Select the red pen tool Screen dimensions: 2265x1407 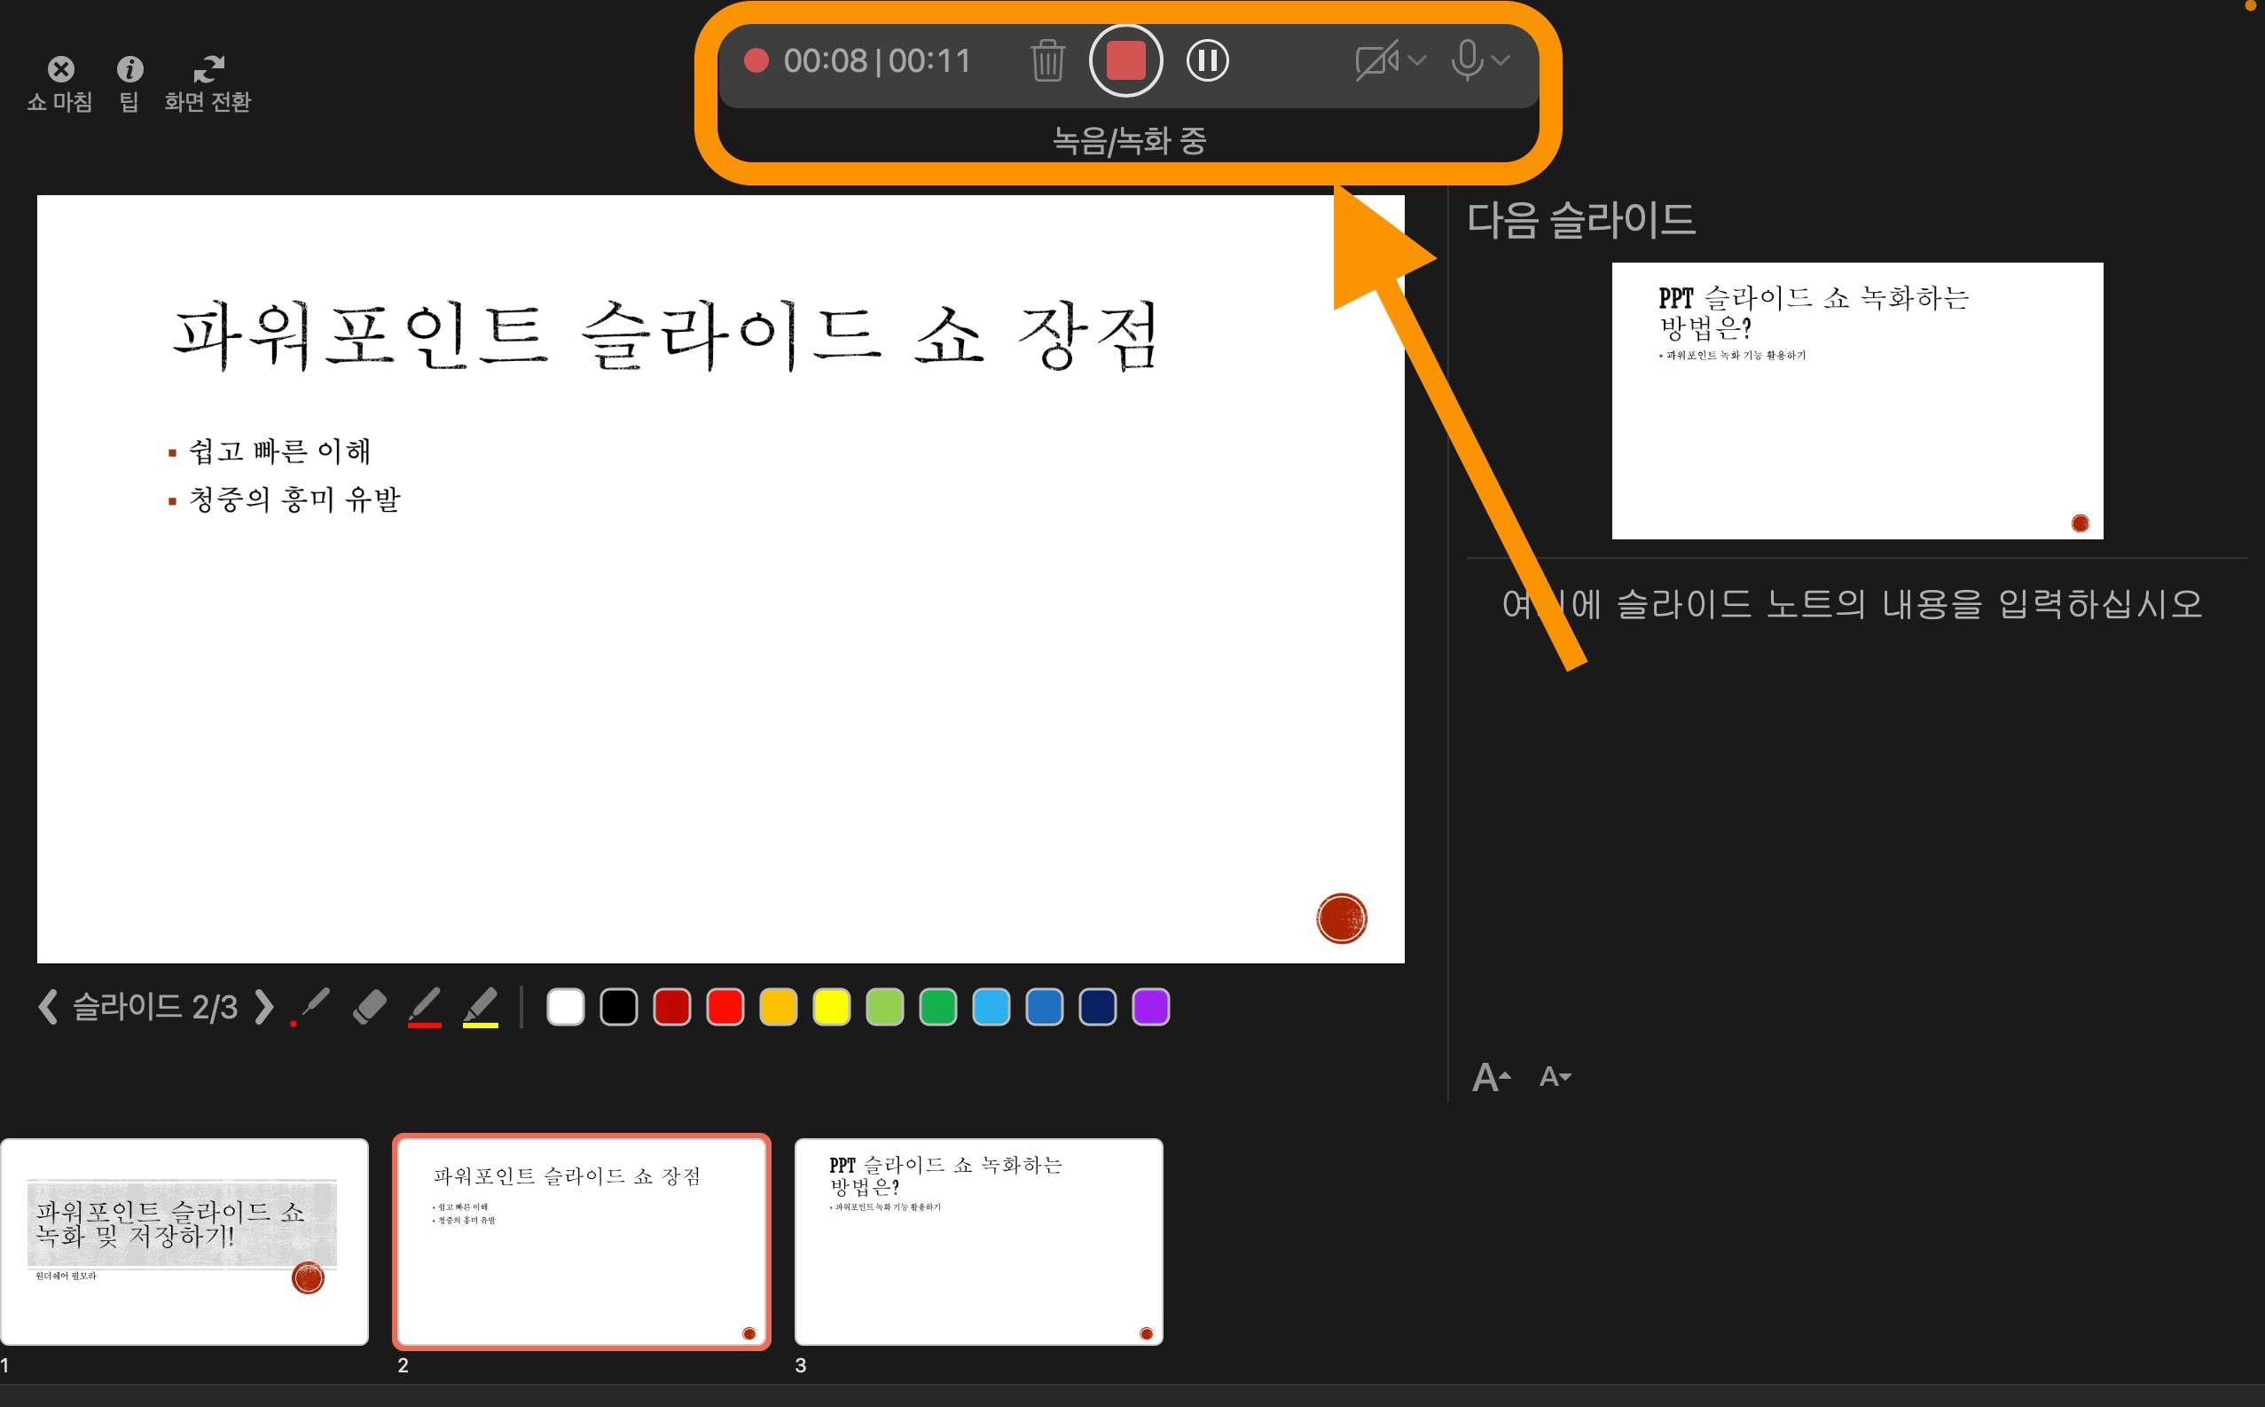pyautogui.click(x=425, y=1008)
